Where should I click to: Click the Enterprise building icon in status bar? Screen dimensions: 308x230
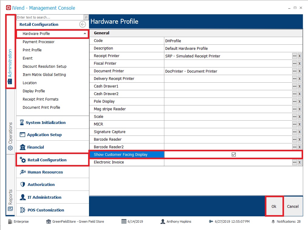10,221
